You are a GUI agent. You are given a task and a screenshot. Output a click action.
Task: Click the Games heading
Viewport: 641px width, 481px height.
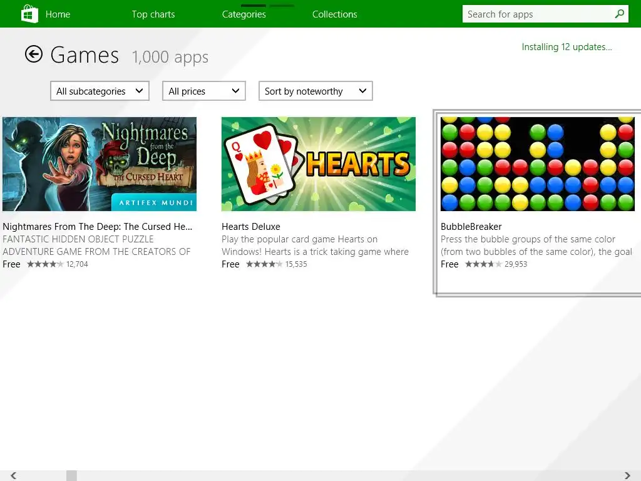click(x=85, y=55)
